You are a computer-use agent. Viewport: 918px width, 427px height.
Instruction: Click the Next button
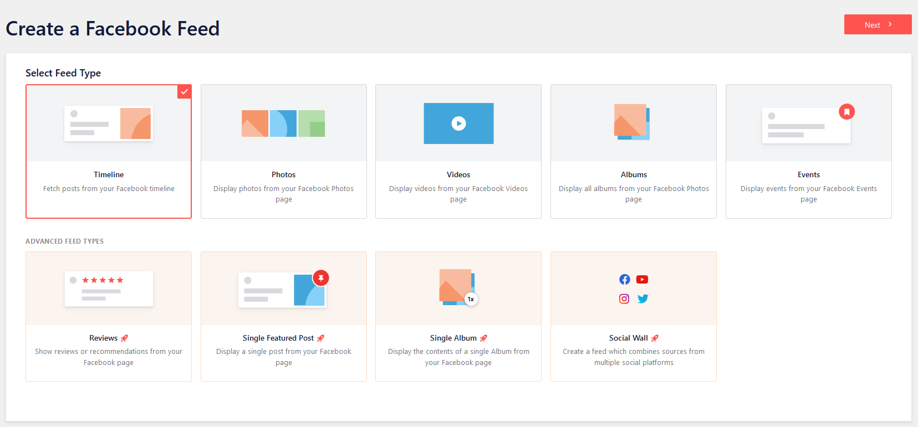[878, 24]
